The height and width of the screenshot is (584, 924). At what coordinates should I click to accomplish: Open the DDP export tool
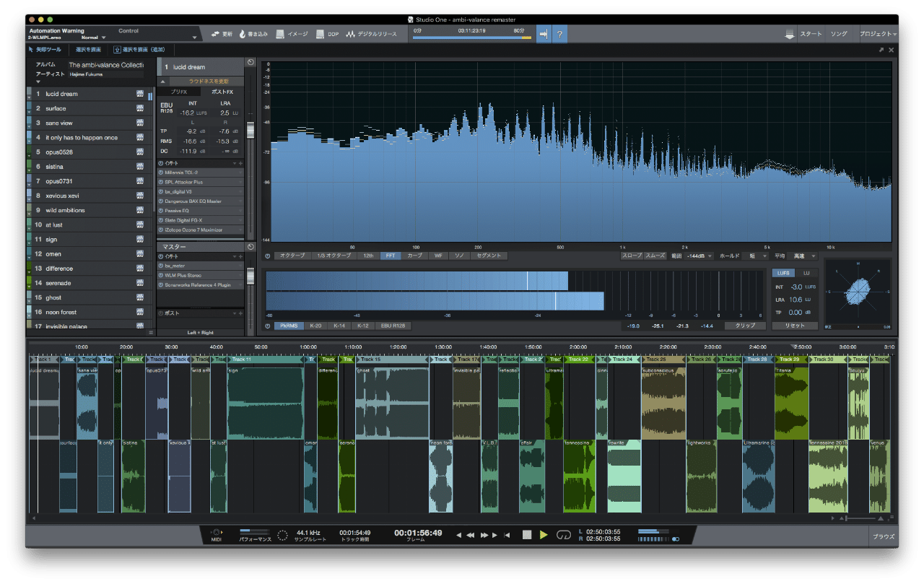coord(320,34)
